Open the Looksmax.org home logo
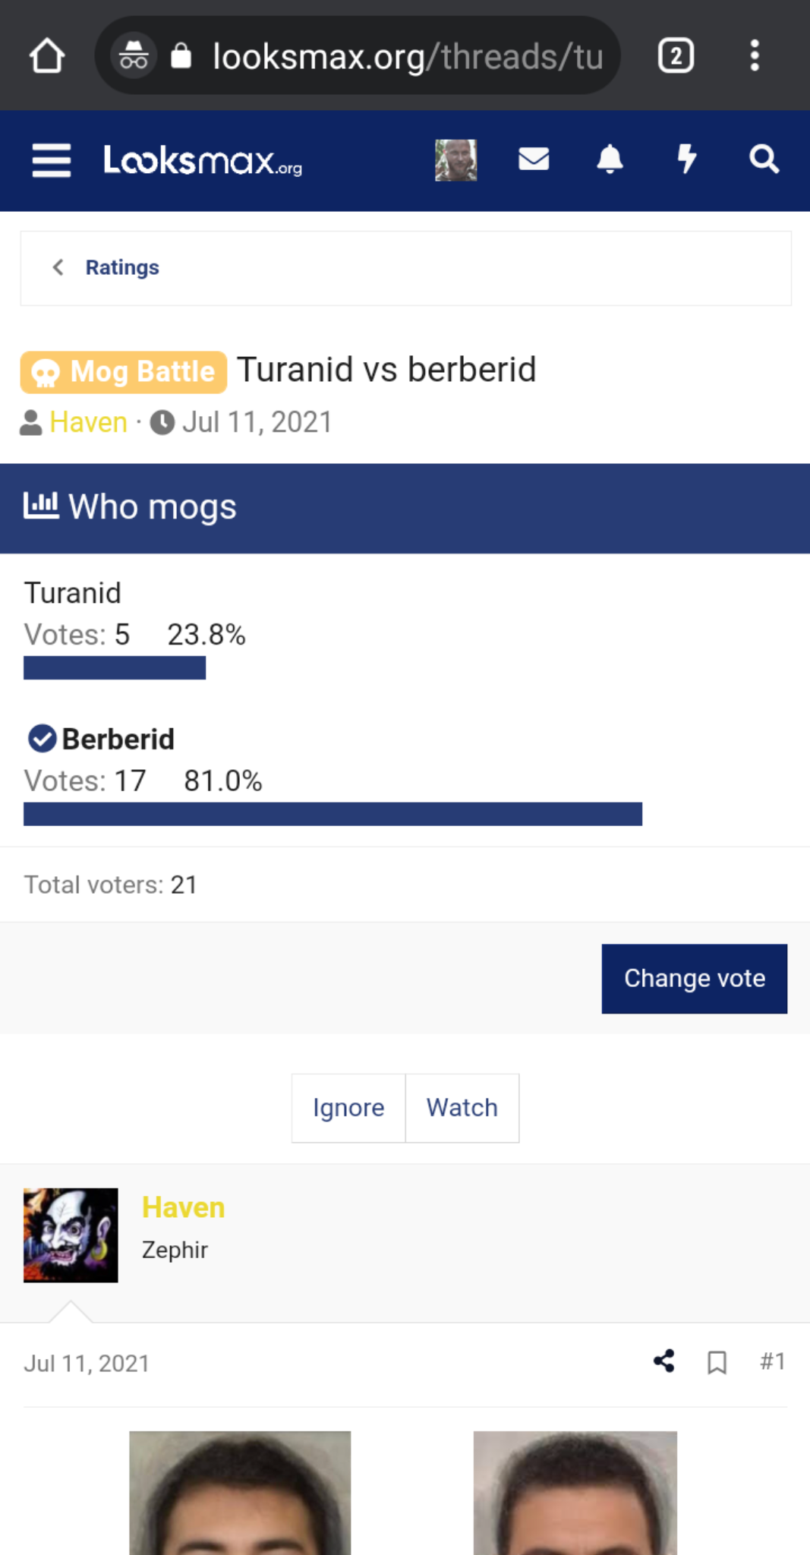 (x=203, y=160)
